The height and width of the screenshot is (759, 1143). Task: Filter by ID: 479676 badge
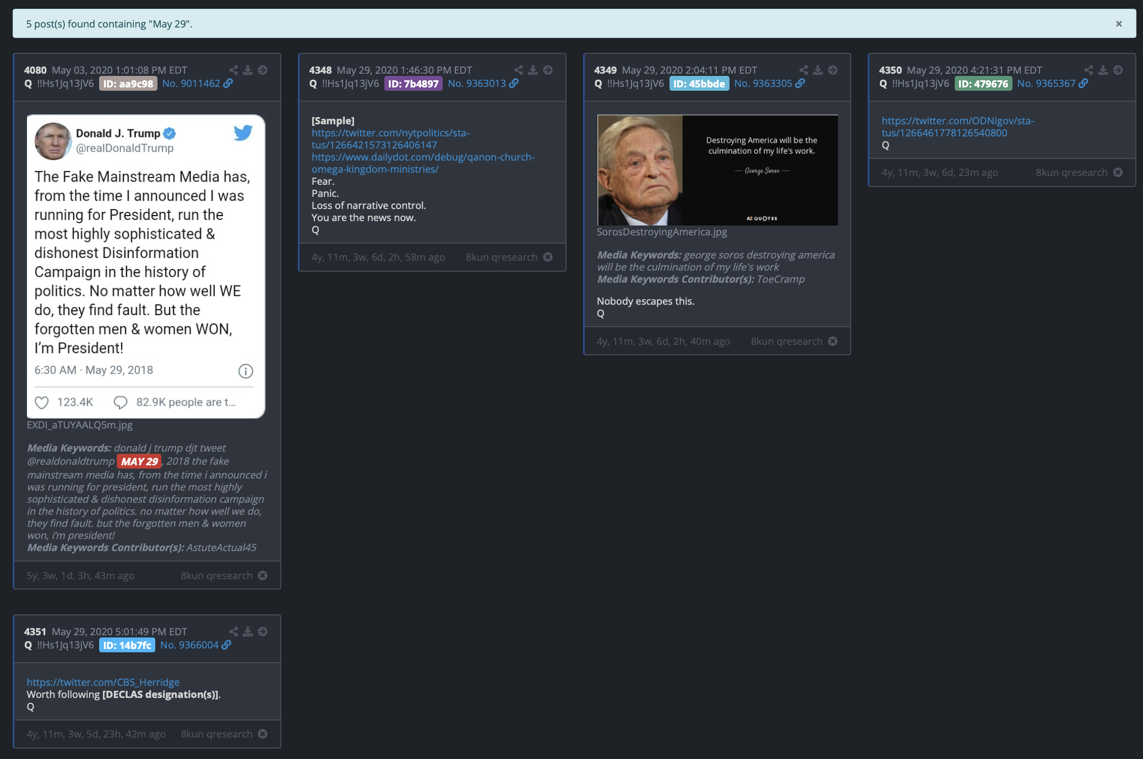tap(983, 84)
